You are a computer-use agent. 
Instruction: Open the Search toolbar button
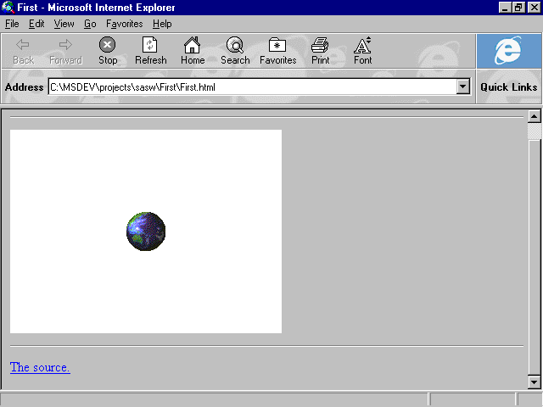click(235, 51)
